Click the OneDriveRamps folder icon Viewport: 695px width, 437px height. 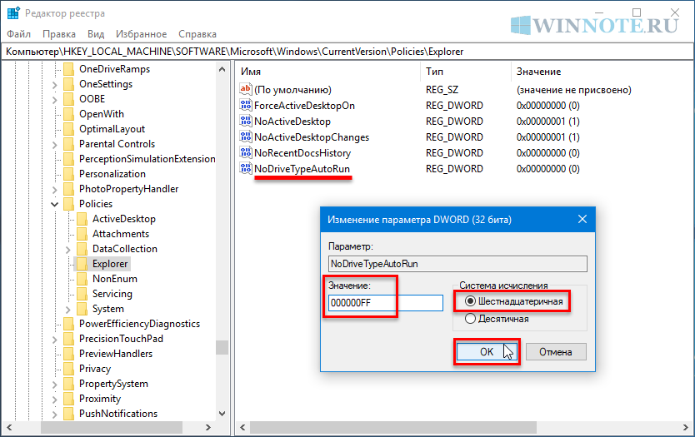point(68,69)
